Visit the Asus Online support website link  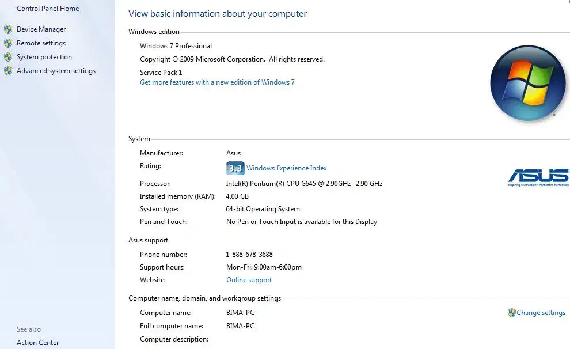coord(249,280)
